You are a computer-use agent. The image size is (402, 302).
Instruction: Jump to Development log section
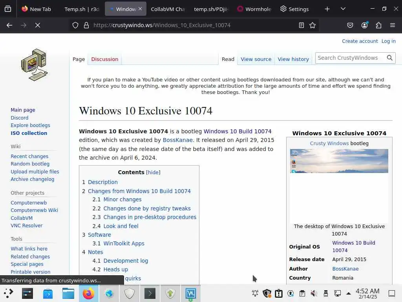[x=126, y=261]
